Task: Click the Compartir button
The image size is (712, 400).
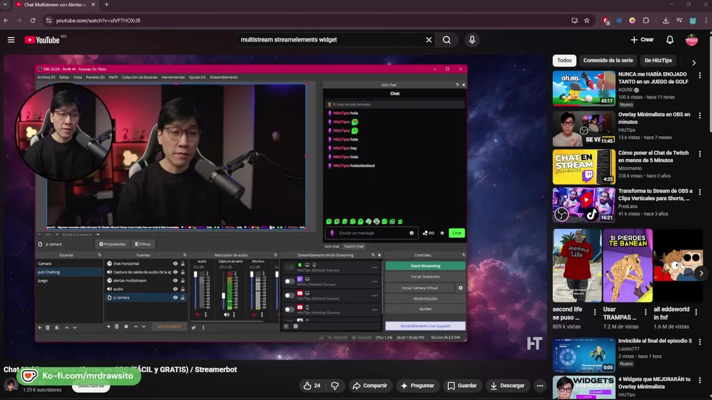Action: (369, 386)
